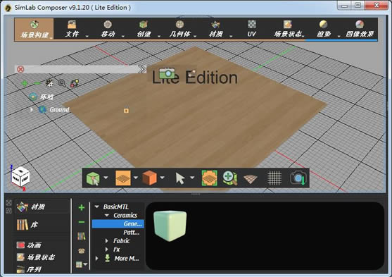Click the fit-to-view orange frame icon
Image resolution: width=392 pixels, height=277 pixels.
[x=210, y=178]
